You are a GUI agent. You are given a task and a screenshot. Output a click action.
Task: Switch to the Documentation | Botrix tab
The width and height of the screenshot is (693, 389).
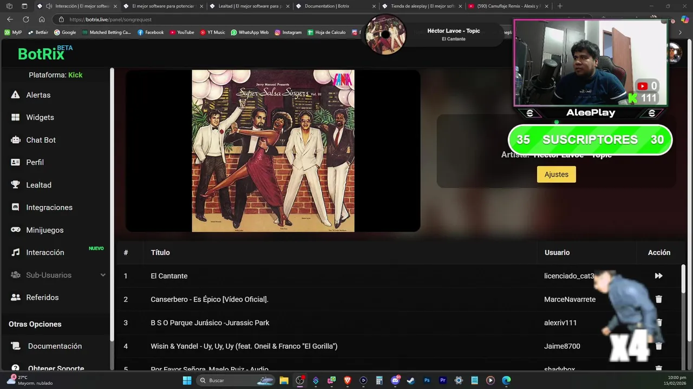(335, 6)
